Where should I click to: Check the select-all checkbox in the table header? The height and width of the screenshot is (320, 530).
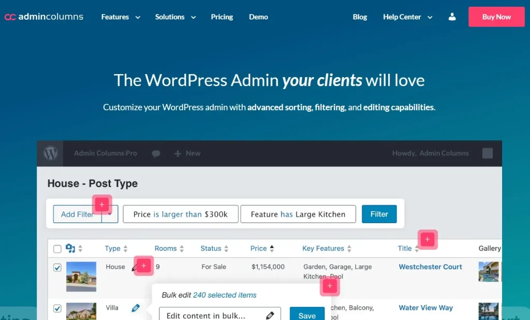pyautogui.click(x=57, y=248)
